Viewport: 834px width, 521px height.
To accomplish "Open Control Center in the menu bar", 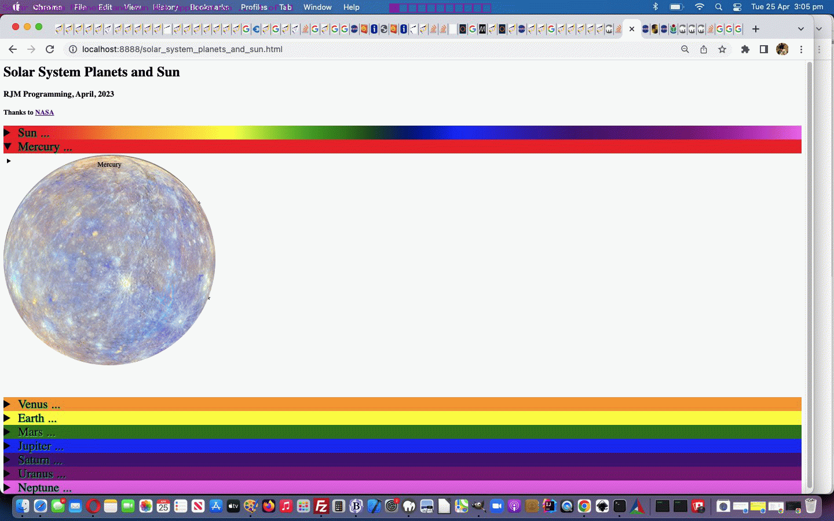I will [x=737, y=7].
